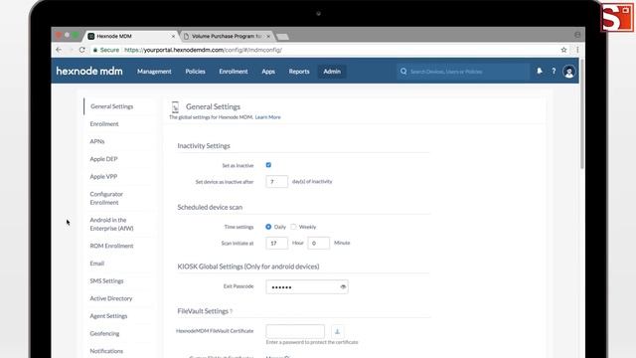Click the secure padlock icon
Viewport: 636px width, 358px height.
(95, 50)
